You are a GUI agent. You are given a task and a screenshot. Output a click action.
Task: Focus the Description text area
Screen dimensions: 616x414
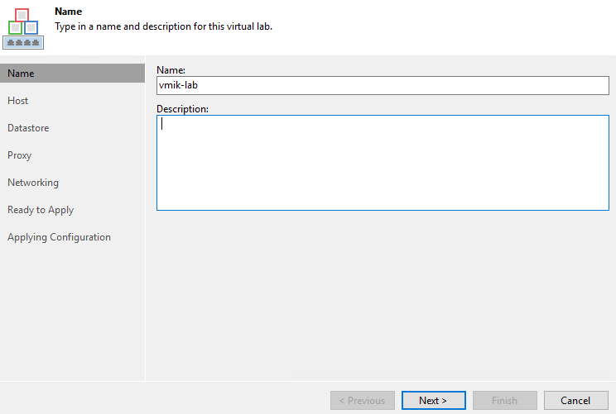(x=383, y=163)
